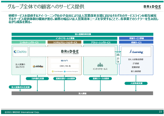Select the インサイドセールス事業 banner

tap(64, 38)
